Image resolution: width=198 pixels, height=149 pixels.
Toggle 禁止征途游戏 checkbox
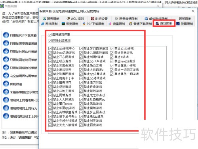[x=50, y=87]
